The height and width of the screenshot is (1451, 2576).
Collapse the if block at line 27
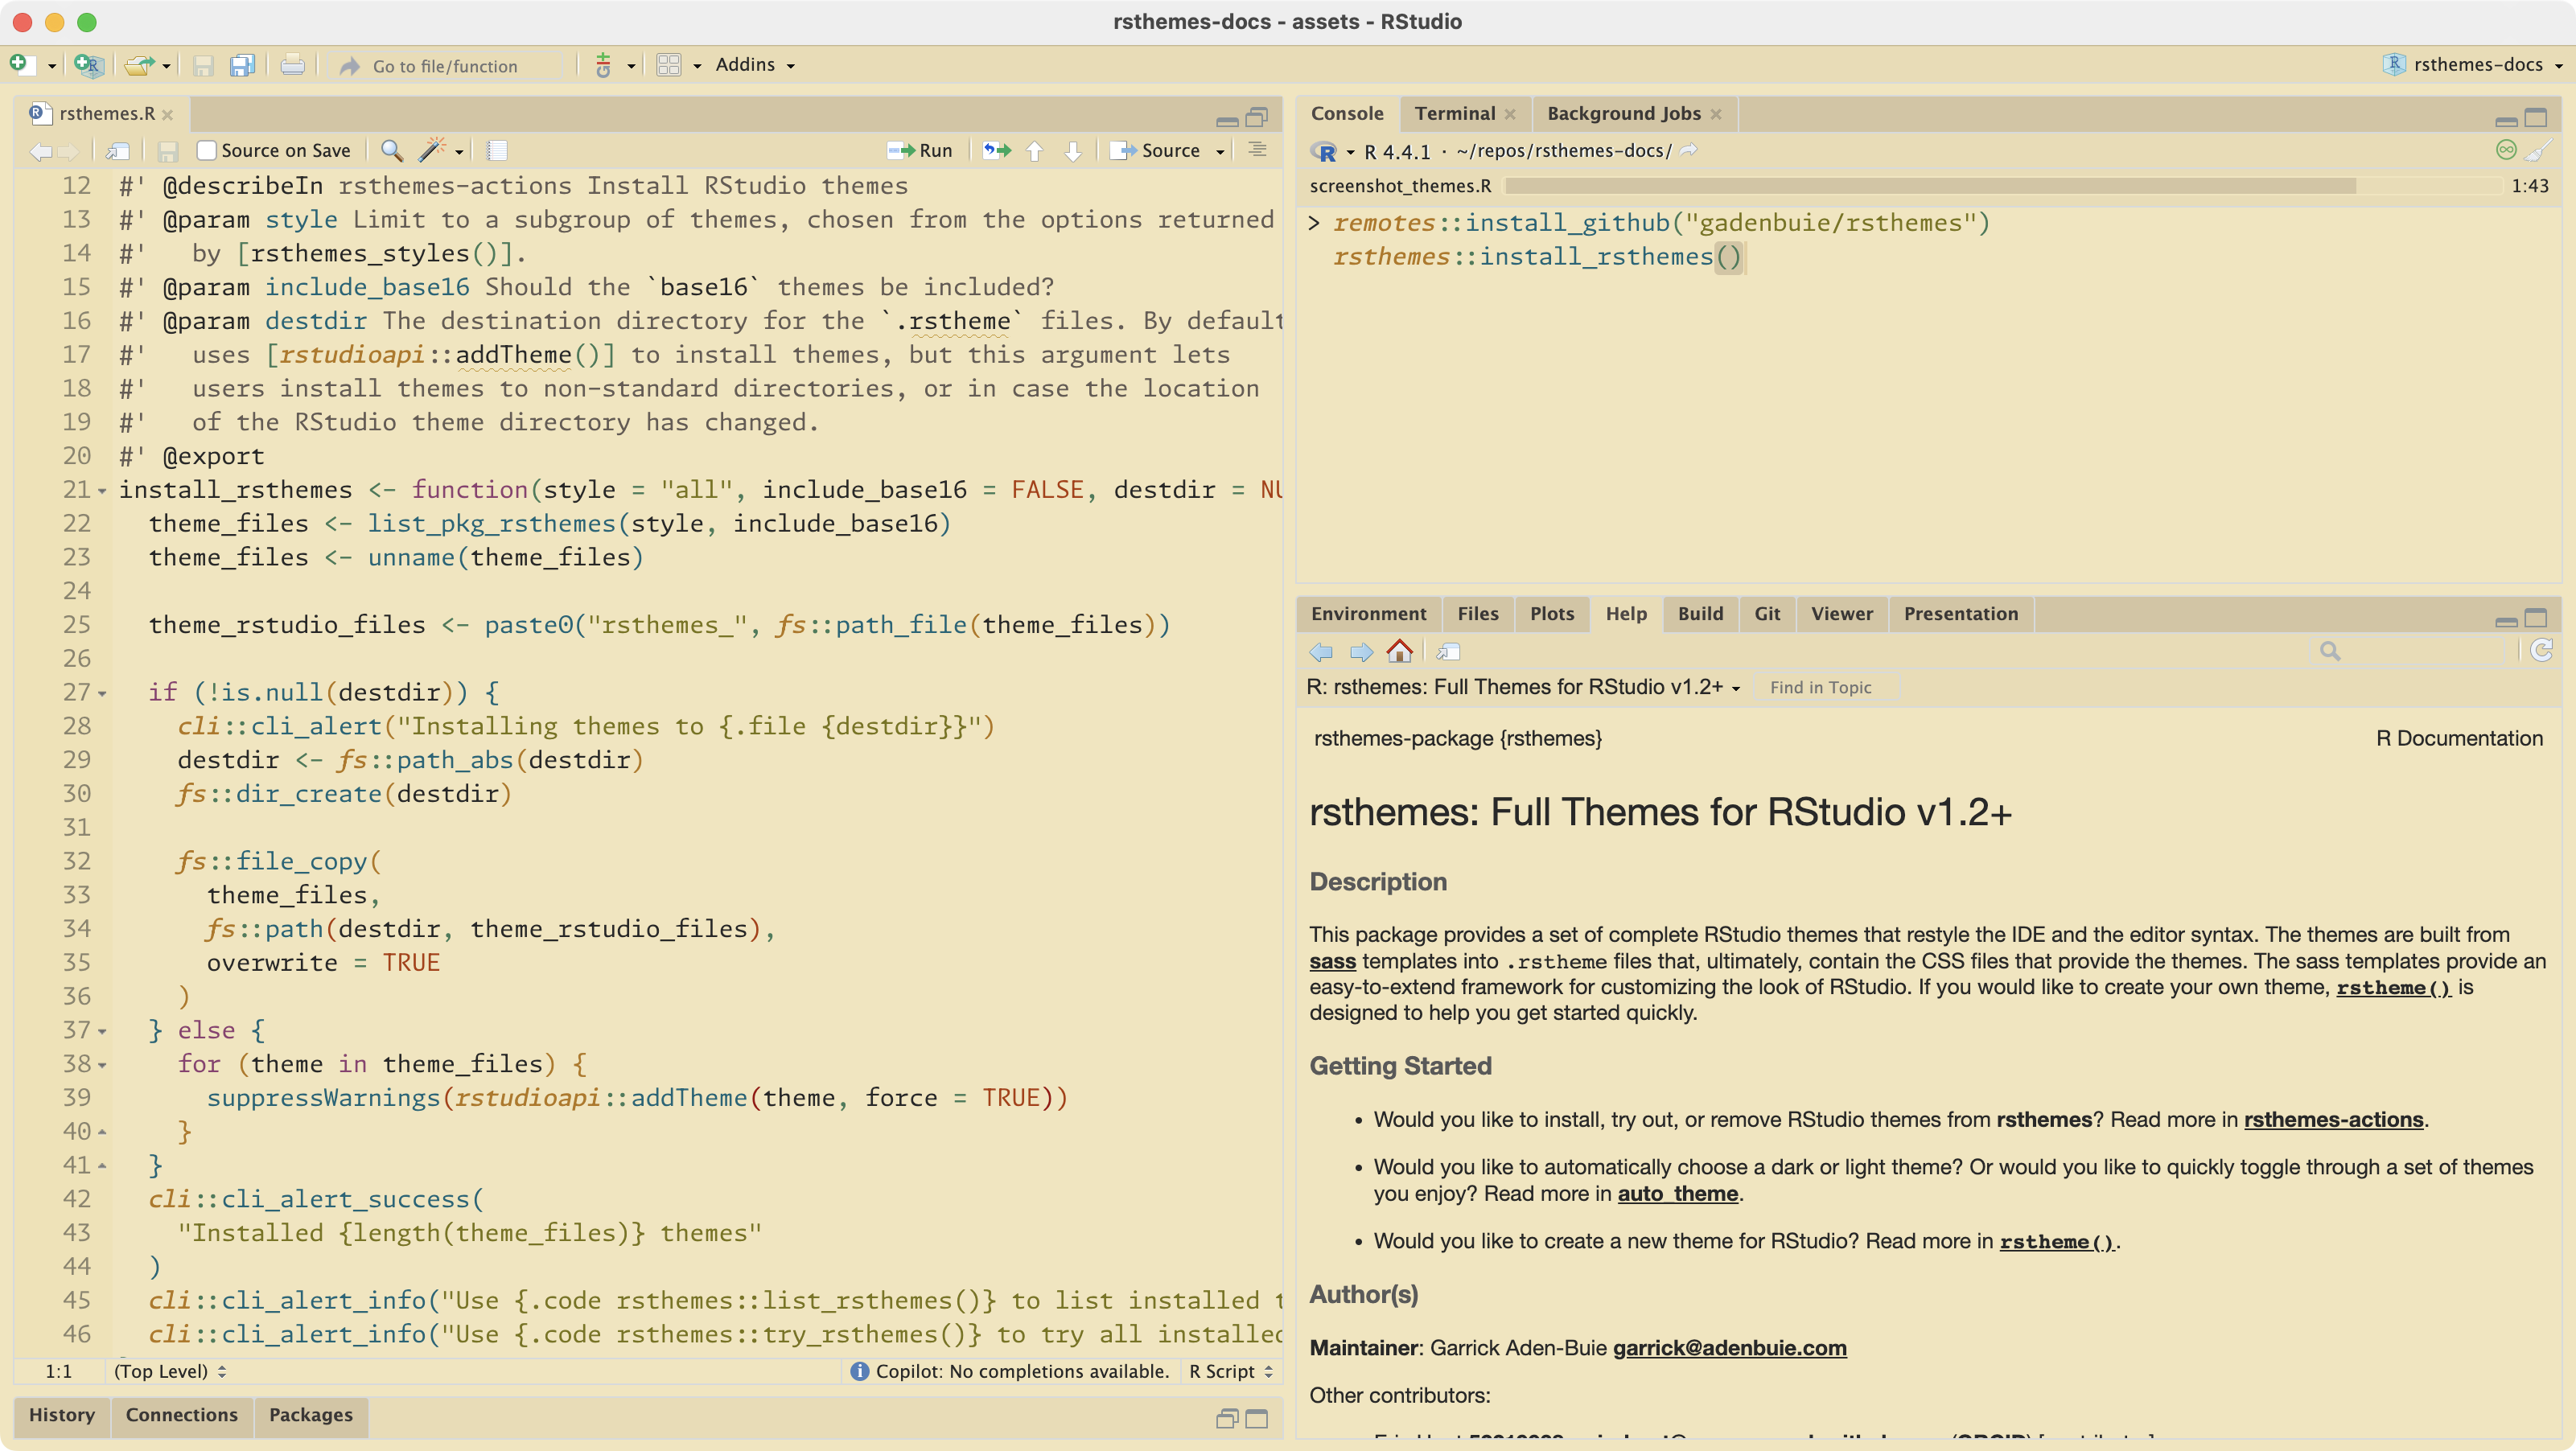click(x=102, y=694)
